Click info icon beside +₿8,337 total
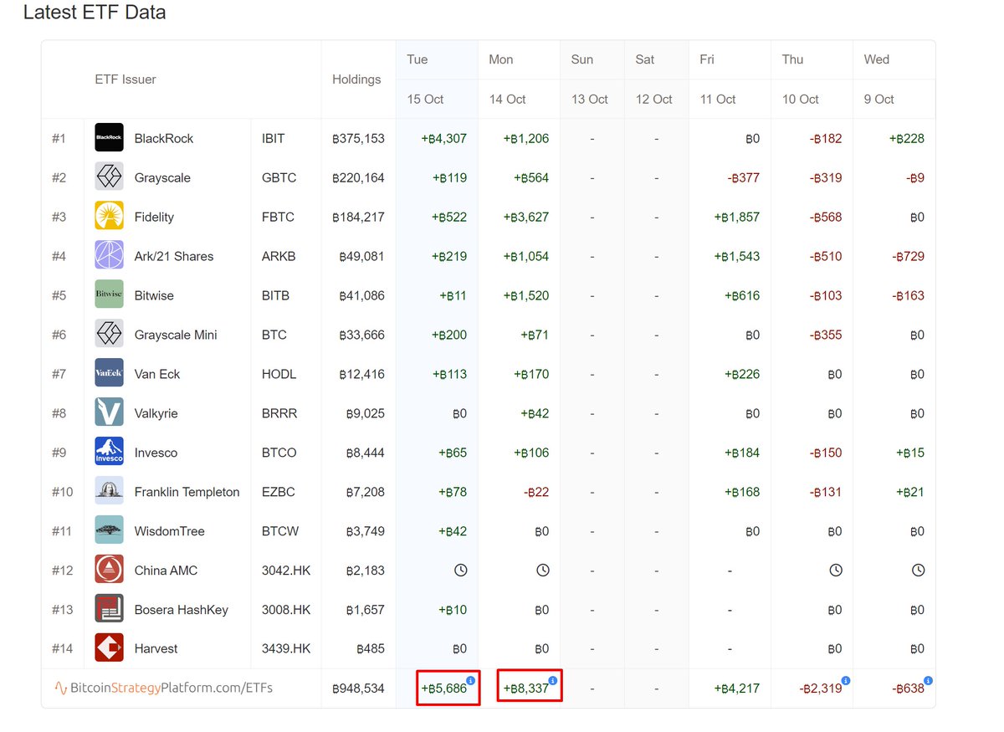Image resolution: width=1004 pixels, height=732 pixels. click(554, 681)
